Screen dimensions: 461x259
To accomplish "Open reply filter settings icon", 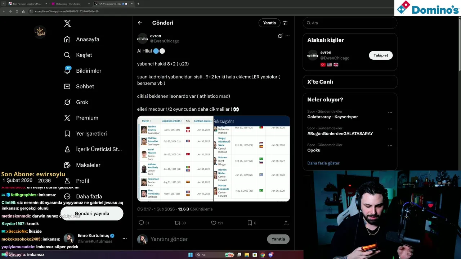I will [285, 23].
